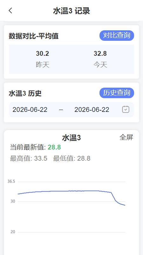The height and width of the screenshot is (255, 143).
Task: Open the date range calendar icon
Action: [126, 109]
